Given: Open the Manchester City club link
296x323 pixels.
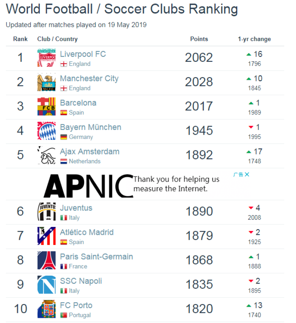Looking at the screenshot, I should pos(89,78).
